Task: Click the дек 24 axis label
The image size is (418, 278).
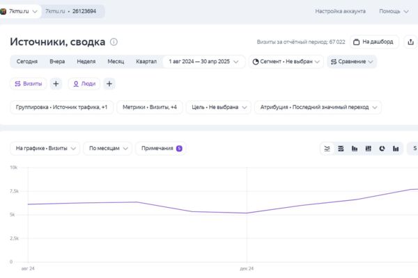Action: pos(247,269)
